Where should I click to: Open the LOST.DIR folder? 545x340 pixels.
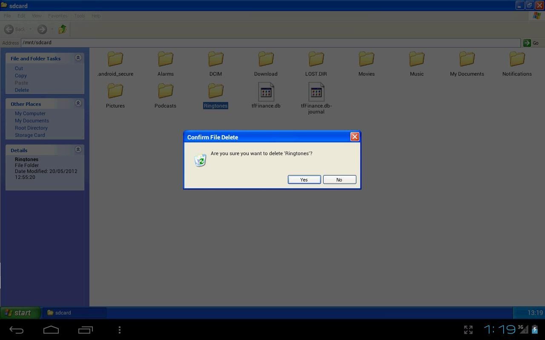pos(316,59)
